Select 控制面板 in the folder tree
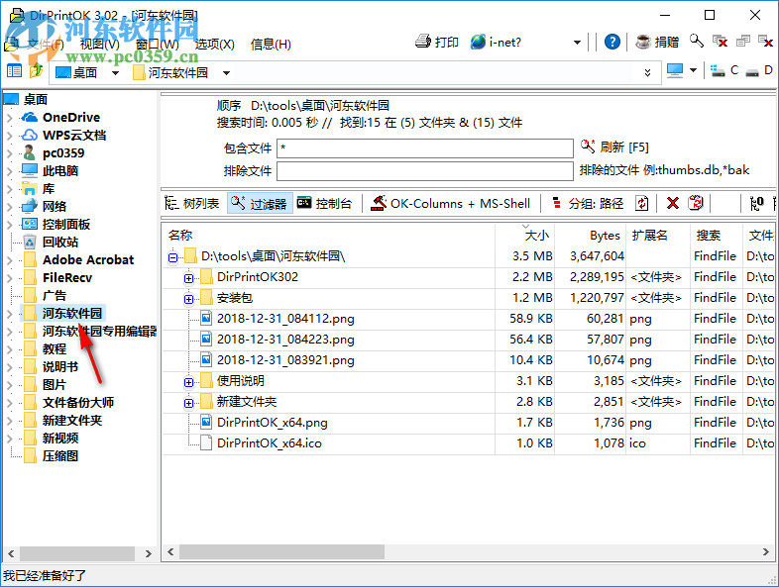Image resolution: width=779 pixels, height=587 pixels. 65,225
